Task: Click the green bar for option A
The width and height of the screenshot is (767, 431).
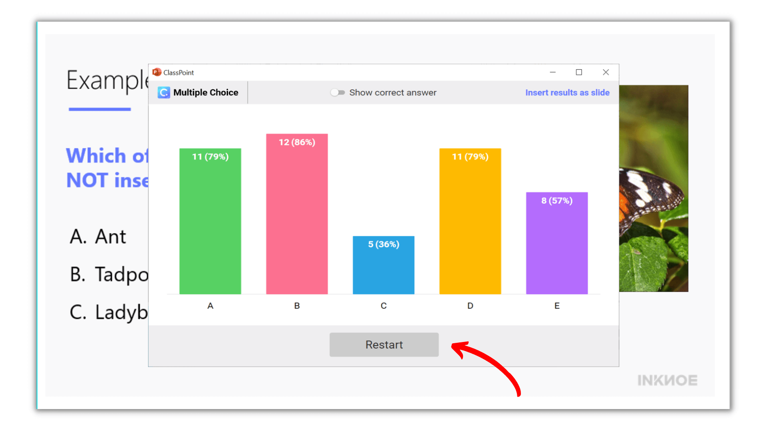Action: (x=210, y=221)
